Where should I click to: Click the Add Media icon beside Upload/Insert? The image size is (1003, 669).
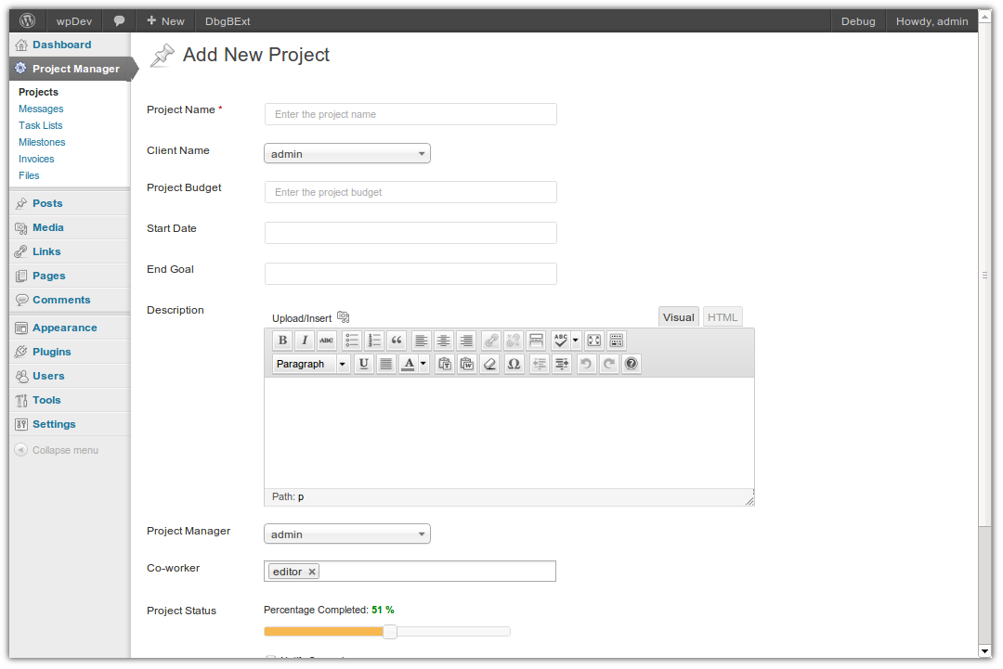coord(343,317)
